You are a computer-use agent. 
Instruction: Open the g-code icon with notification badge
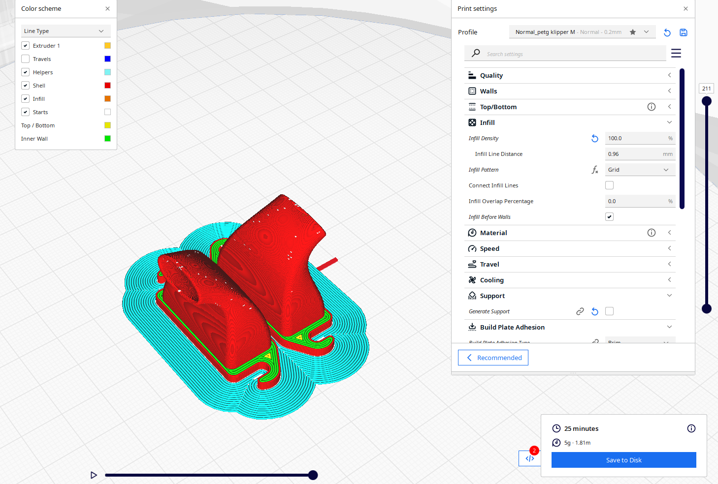point(529,458)
